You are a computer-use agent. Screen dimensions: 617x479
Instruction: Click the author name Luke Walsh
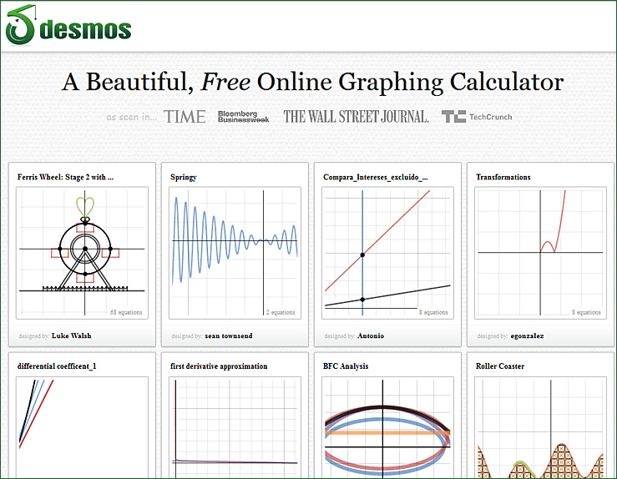72,335
